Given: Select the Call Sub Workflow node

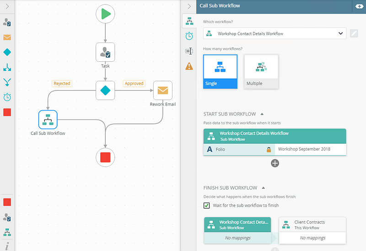Looking at the screenshot, I should click(48, 120).
